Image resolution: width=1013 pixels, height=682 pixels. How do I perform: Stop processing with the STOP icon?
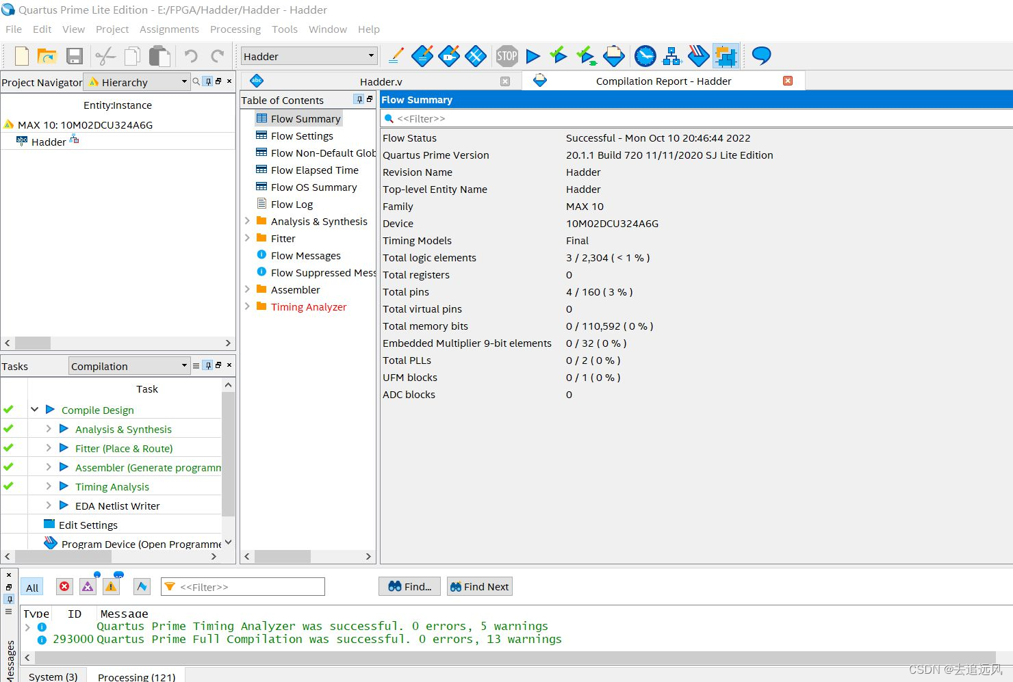(x=507, y=56)
